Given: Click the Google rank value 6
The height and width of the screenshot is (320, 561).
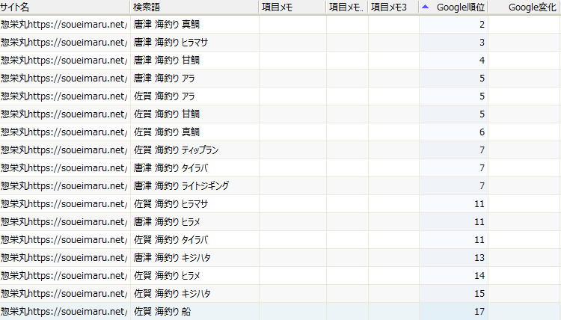Looking at the screenshot, I should point(482,132).
